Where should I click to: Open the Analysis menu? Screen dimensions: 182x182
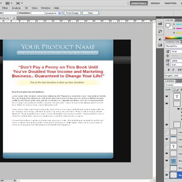click(16, 8)
